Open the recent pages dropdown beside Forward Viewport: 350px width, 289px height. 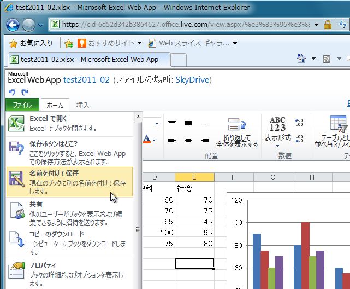click(x=40, y=25)
